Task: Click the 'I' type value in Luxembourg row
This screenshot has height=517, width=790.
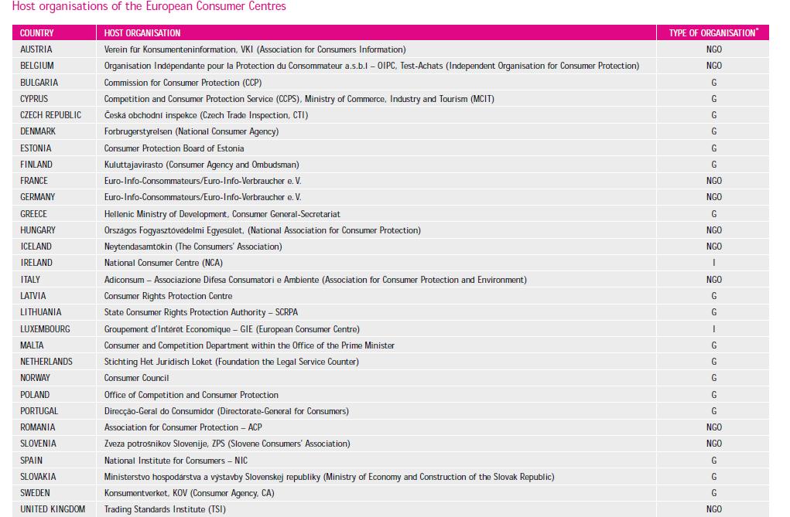Action: pyautogui.click(x=714, y=328)
